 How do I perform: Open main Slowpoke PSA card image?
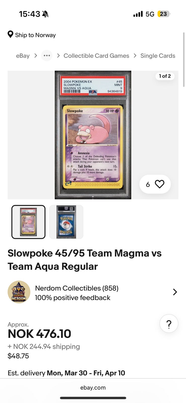click(x=93, y=135)
